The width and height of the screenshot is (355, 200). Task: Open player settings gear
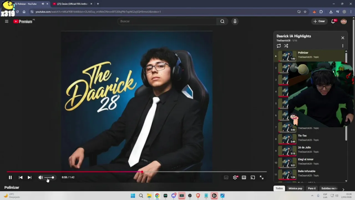coord(235,177)
